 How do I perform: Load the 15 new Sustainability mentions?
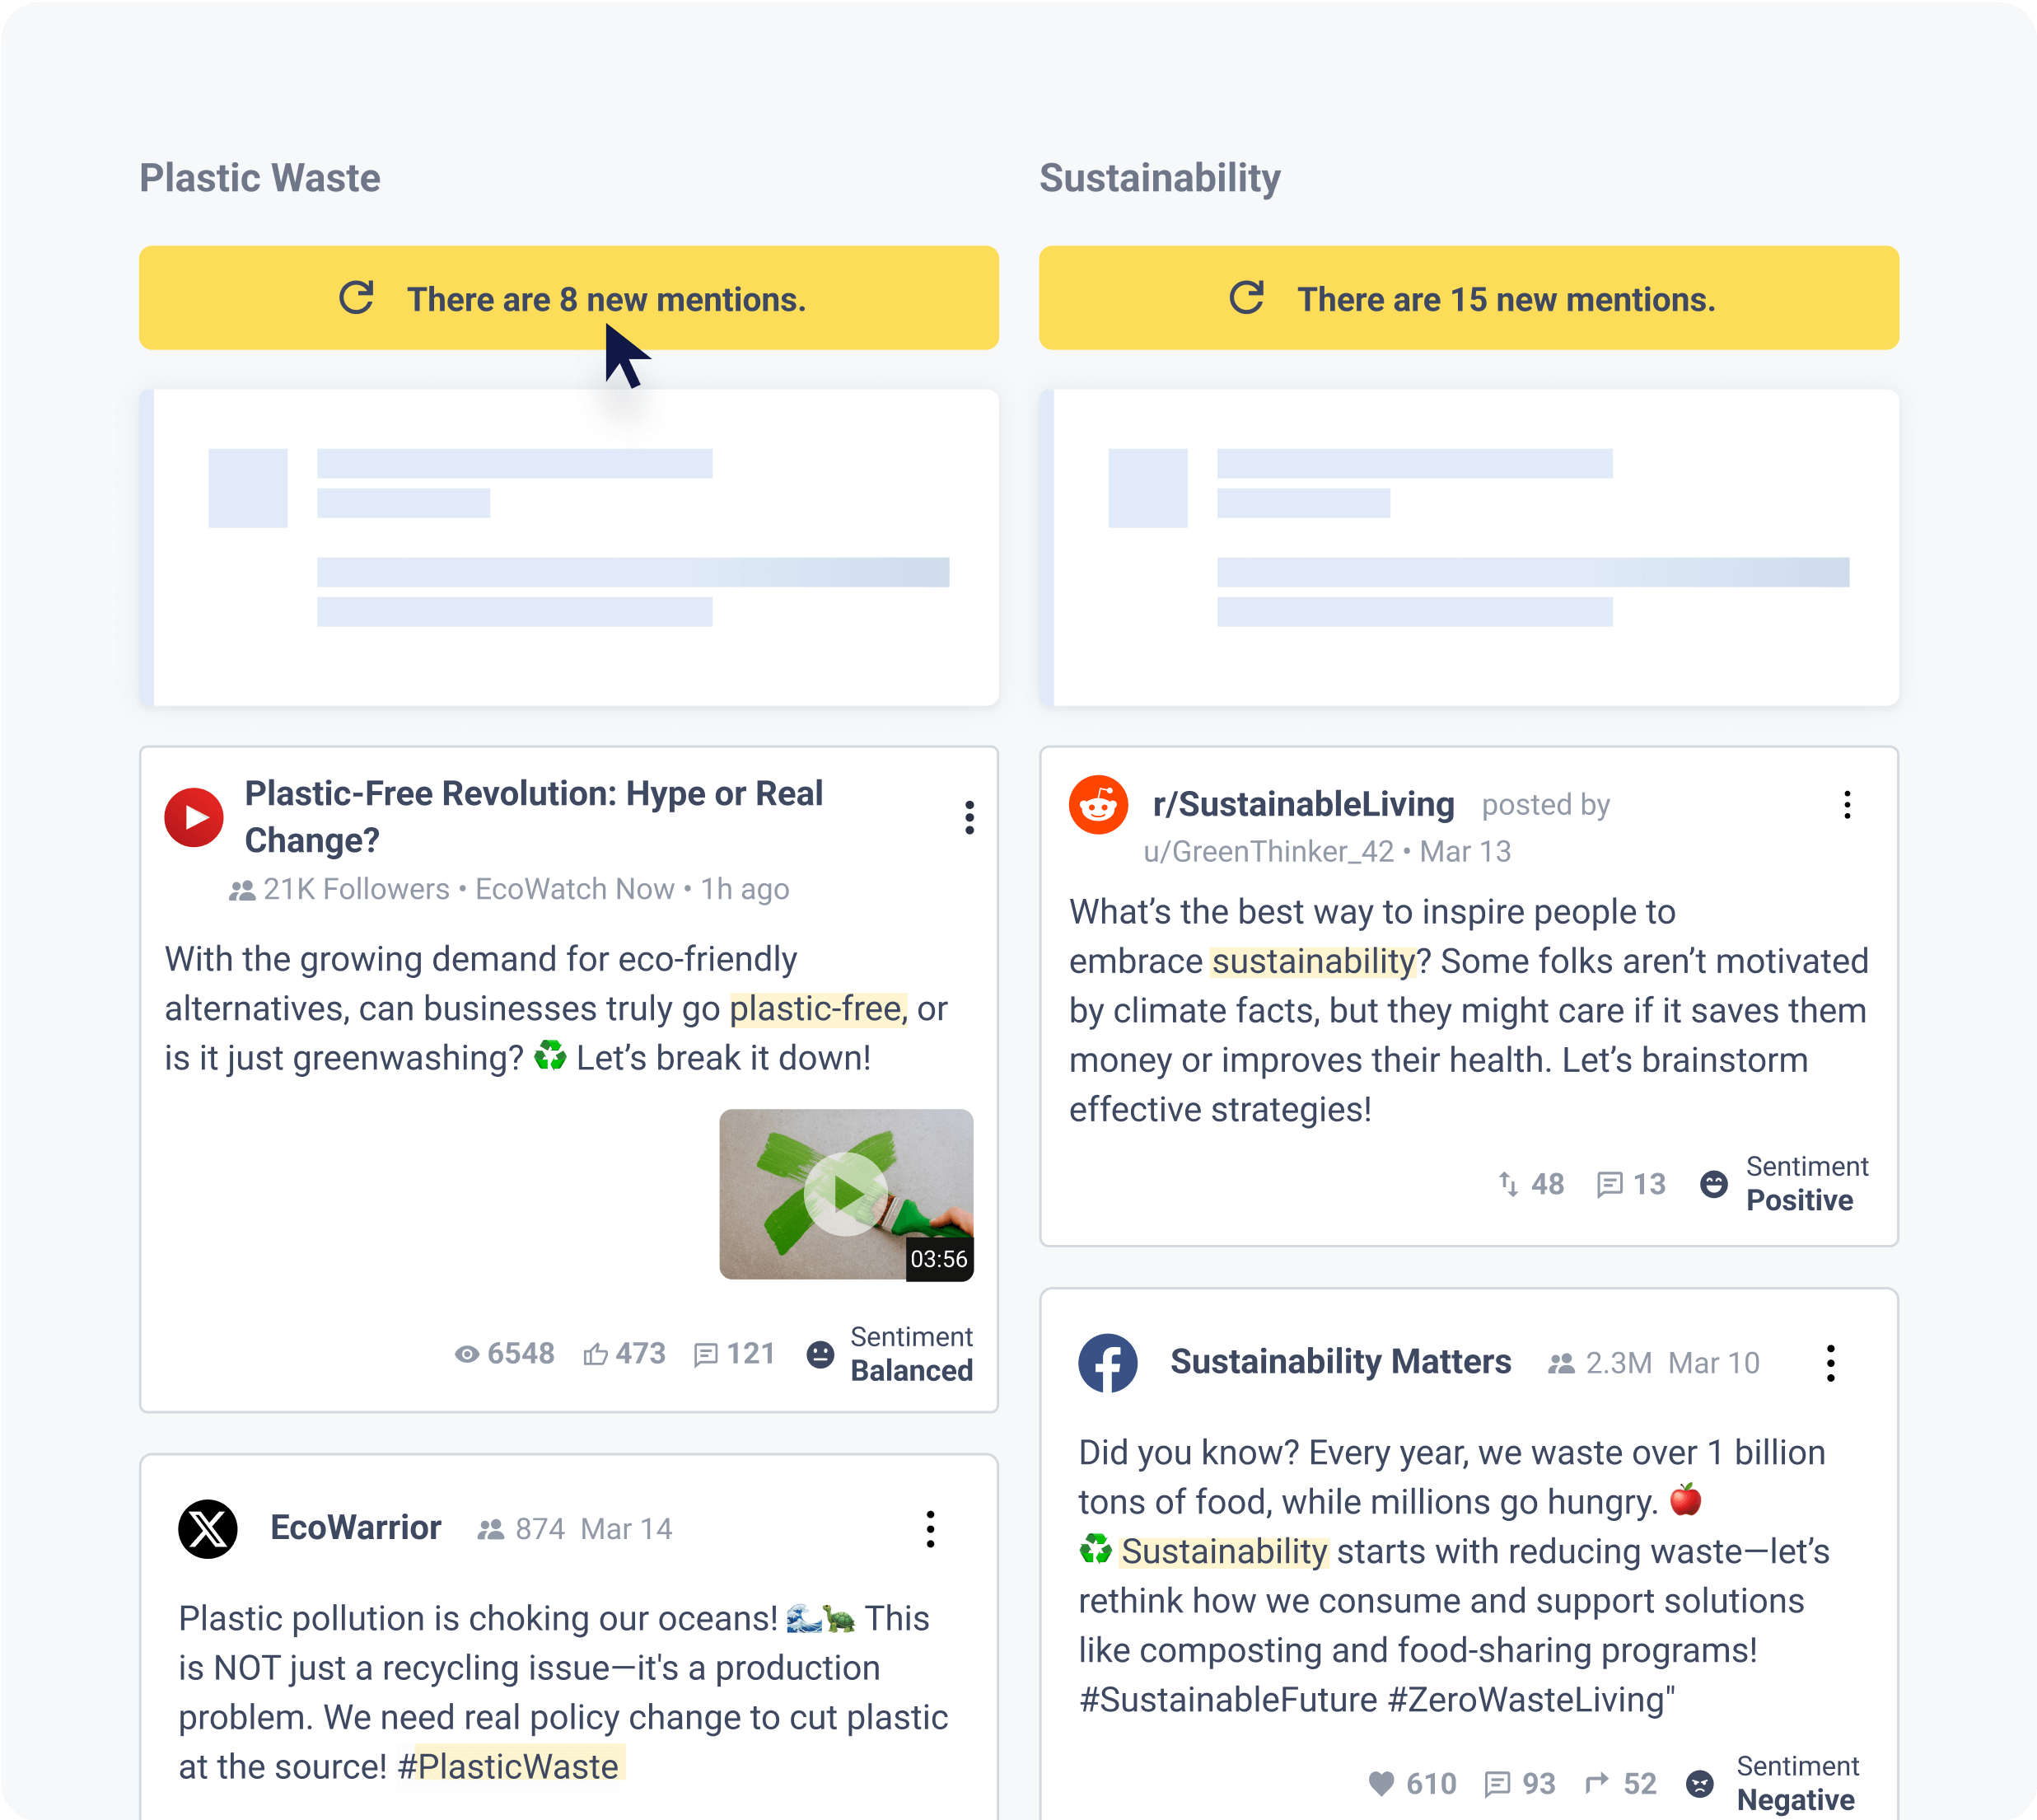[1469, 298]
